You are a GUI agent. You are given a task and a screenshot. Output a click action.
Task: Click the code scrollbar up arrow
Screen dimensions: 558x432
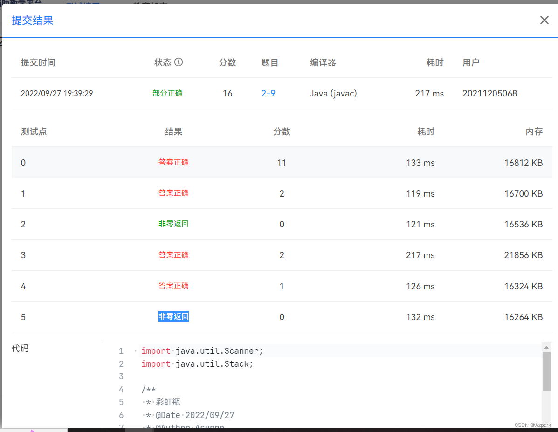(x=546, y=347)
